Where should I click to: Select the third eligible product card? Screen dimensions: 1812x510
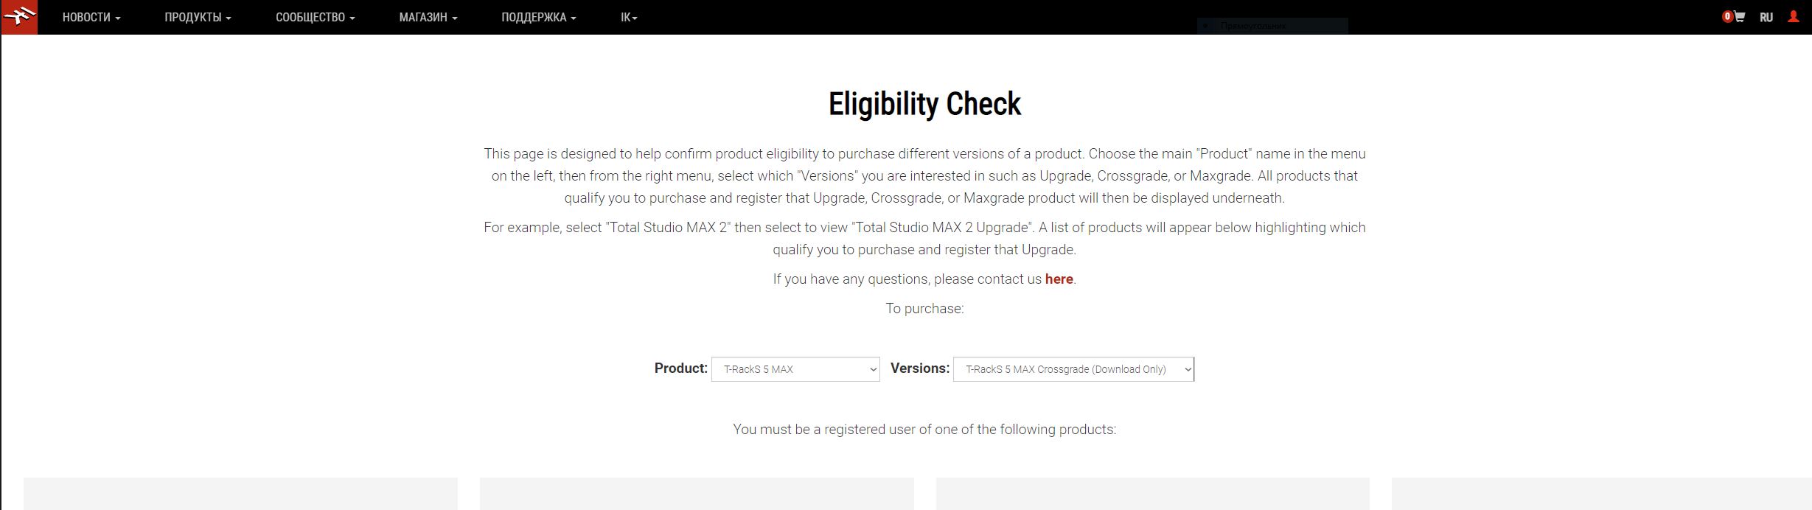pyautogui.click(x=1152, y=494)
